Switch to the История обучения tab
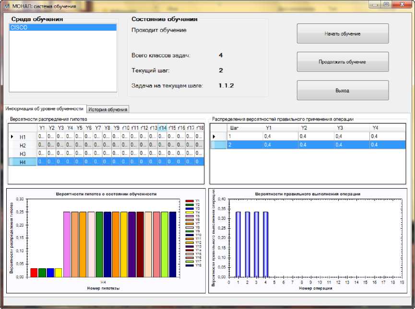 point(108,110)
